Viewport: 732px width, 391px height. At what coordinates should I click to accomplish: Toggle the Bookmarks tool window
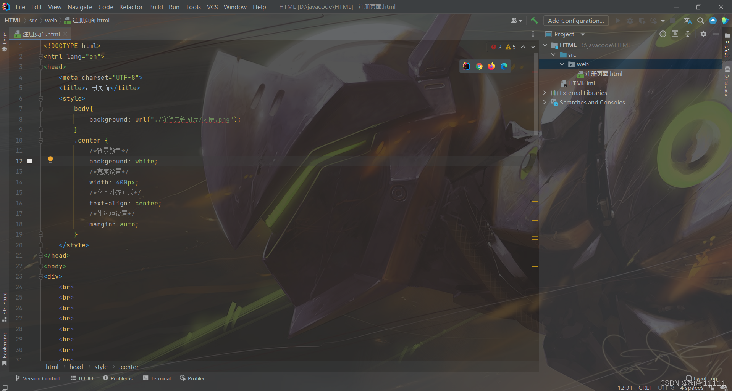point(5,349)
